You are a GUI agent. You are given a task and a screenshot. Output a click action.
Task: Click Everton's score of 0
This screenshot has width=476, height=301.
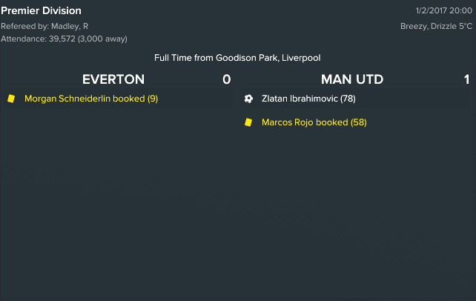tap(226, 79)
